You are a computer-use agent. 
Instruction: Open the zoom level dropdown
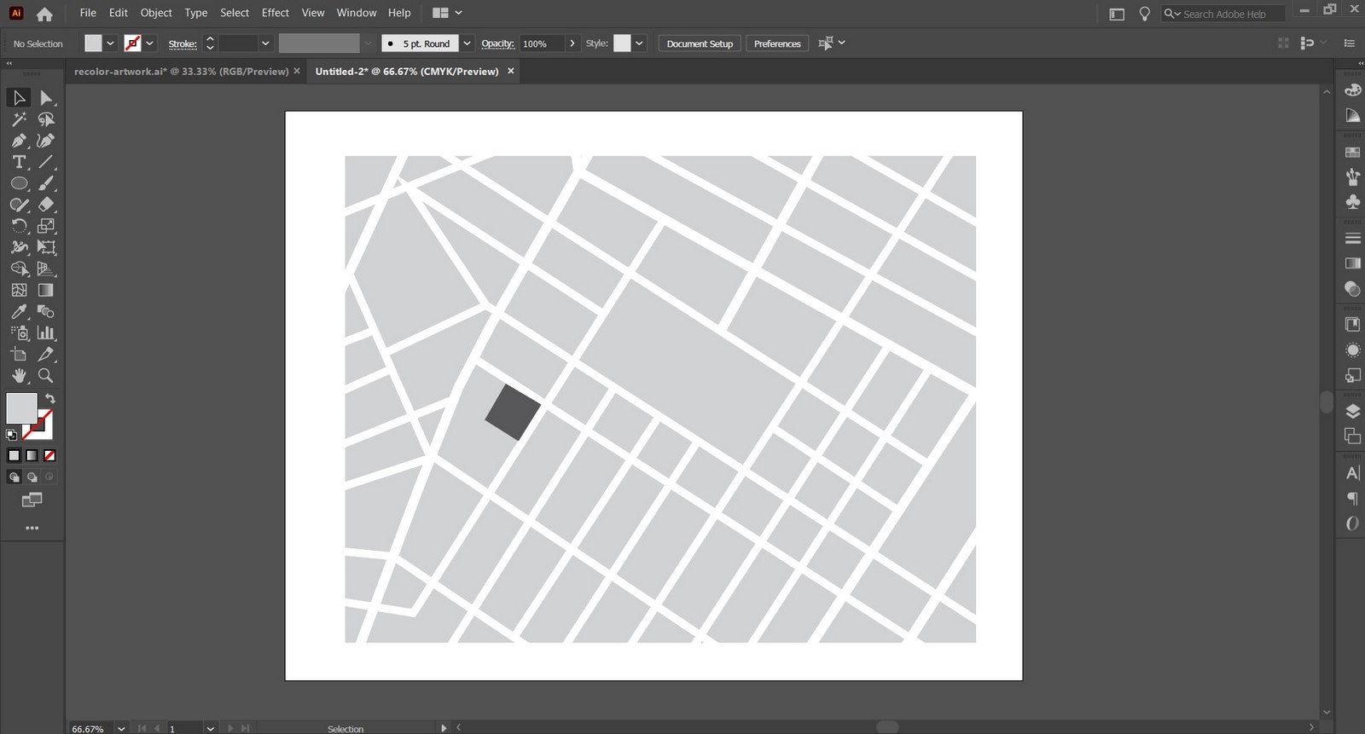pos(121,729)
